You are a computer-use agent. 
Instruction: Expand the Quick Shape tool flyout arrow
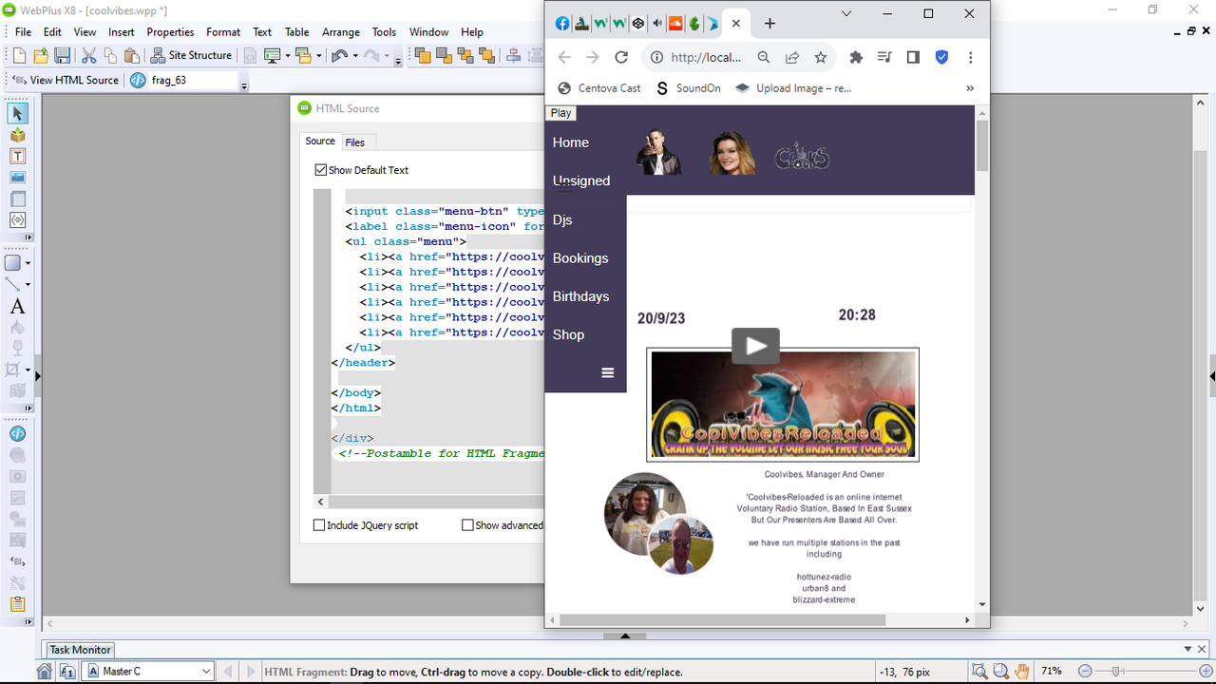click(28, 263)
